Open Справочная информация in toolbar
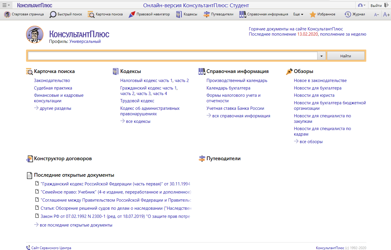The width and height of the screenshot is (391, 250). 264,14
